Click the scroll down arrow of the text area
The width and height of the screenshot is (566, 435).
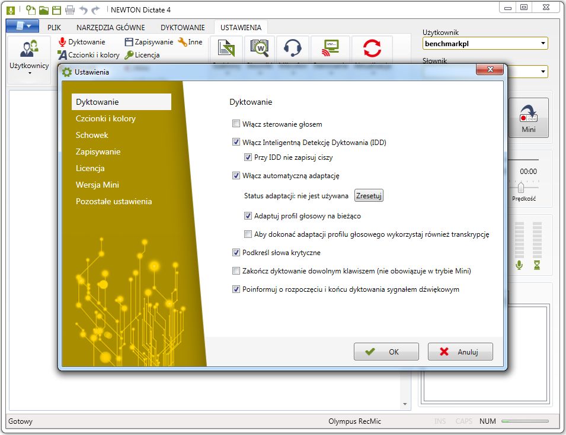[405, 404]
